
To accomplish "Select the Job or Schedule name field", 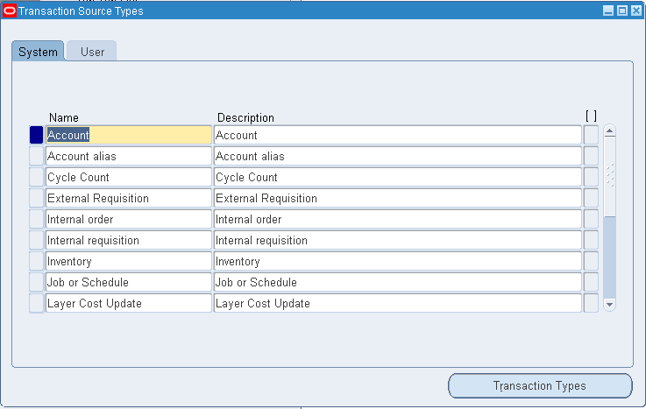I will tap(128, 282).
